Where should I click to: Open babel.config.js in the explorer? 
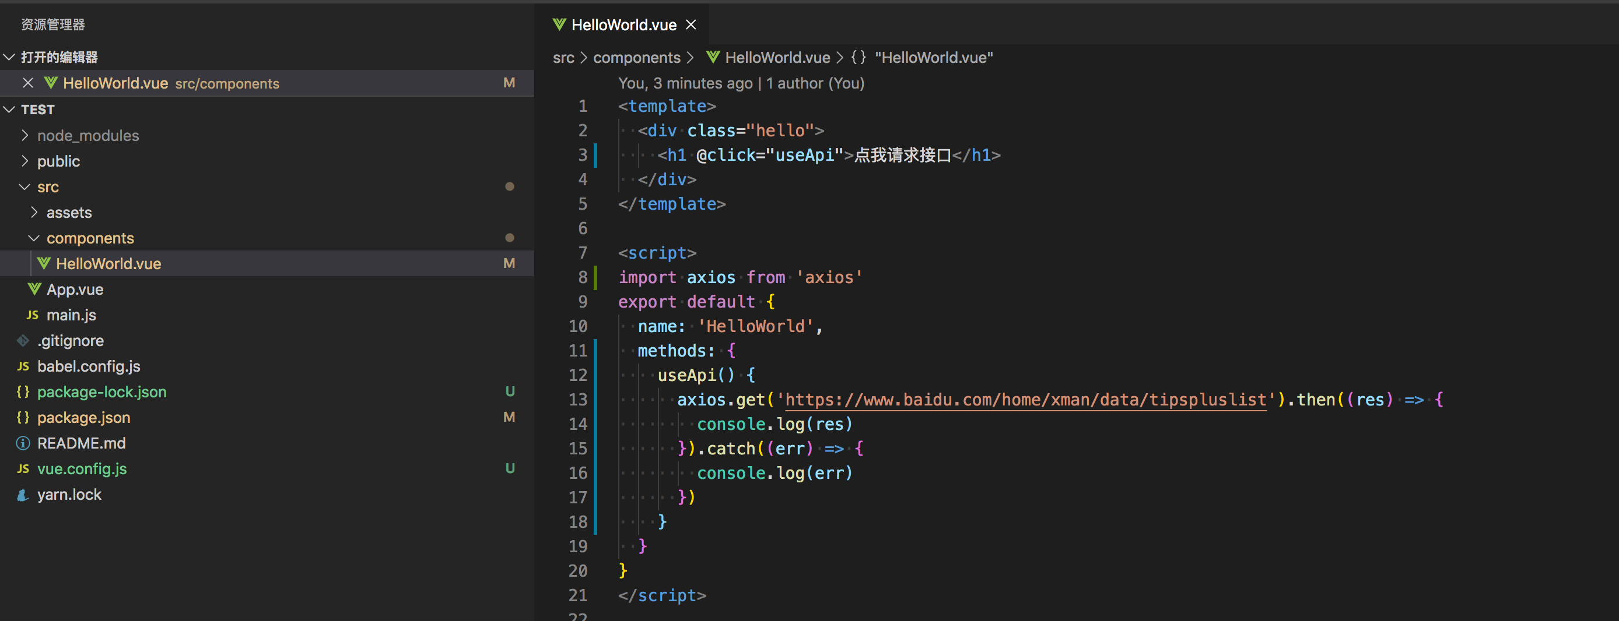(267, 366)
